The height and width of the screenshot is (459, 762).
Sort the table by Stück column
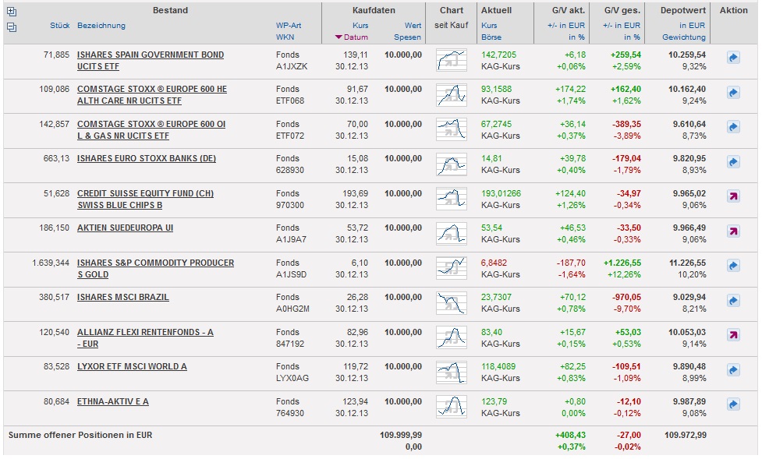[x=60, y=26]
